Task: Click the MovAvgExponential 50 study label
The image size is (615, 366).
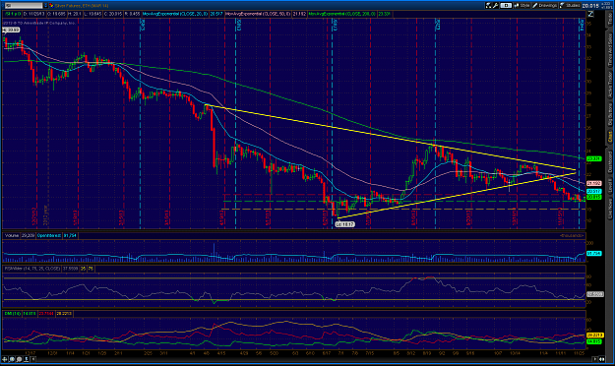Action: [259, 14]
